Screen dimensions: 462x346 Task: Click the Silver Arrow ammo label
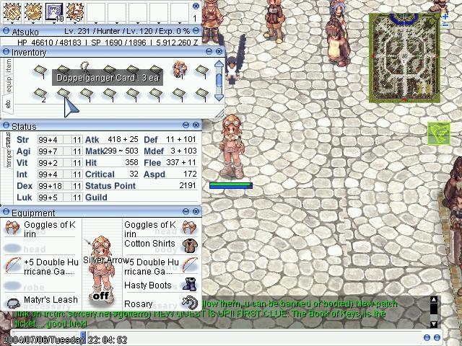pyautogui.click(x=106, y=260)
